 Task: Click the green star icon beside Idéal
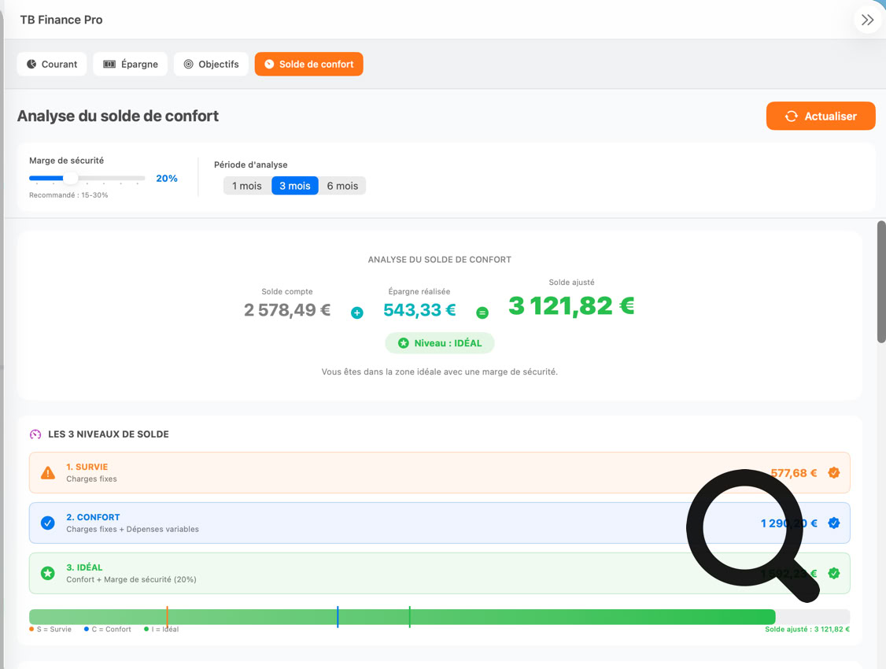point(48,574)
